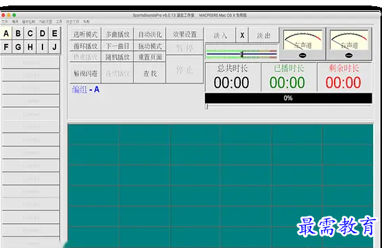Viewport: 382px width, 248px height.
Task: Open the 工具 menu
Action: [59, 22]
